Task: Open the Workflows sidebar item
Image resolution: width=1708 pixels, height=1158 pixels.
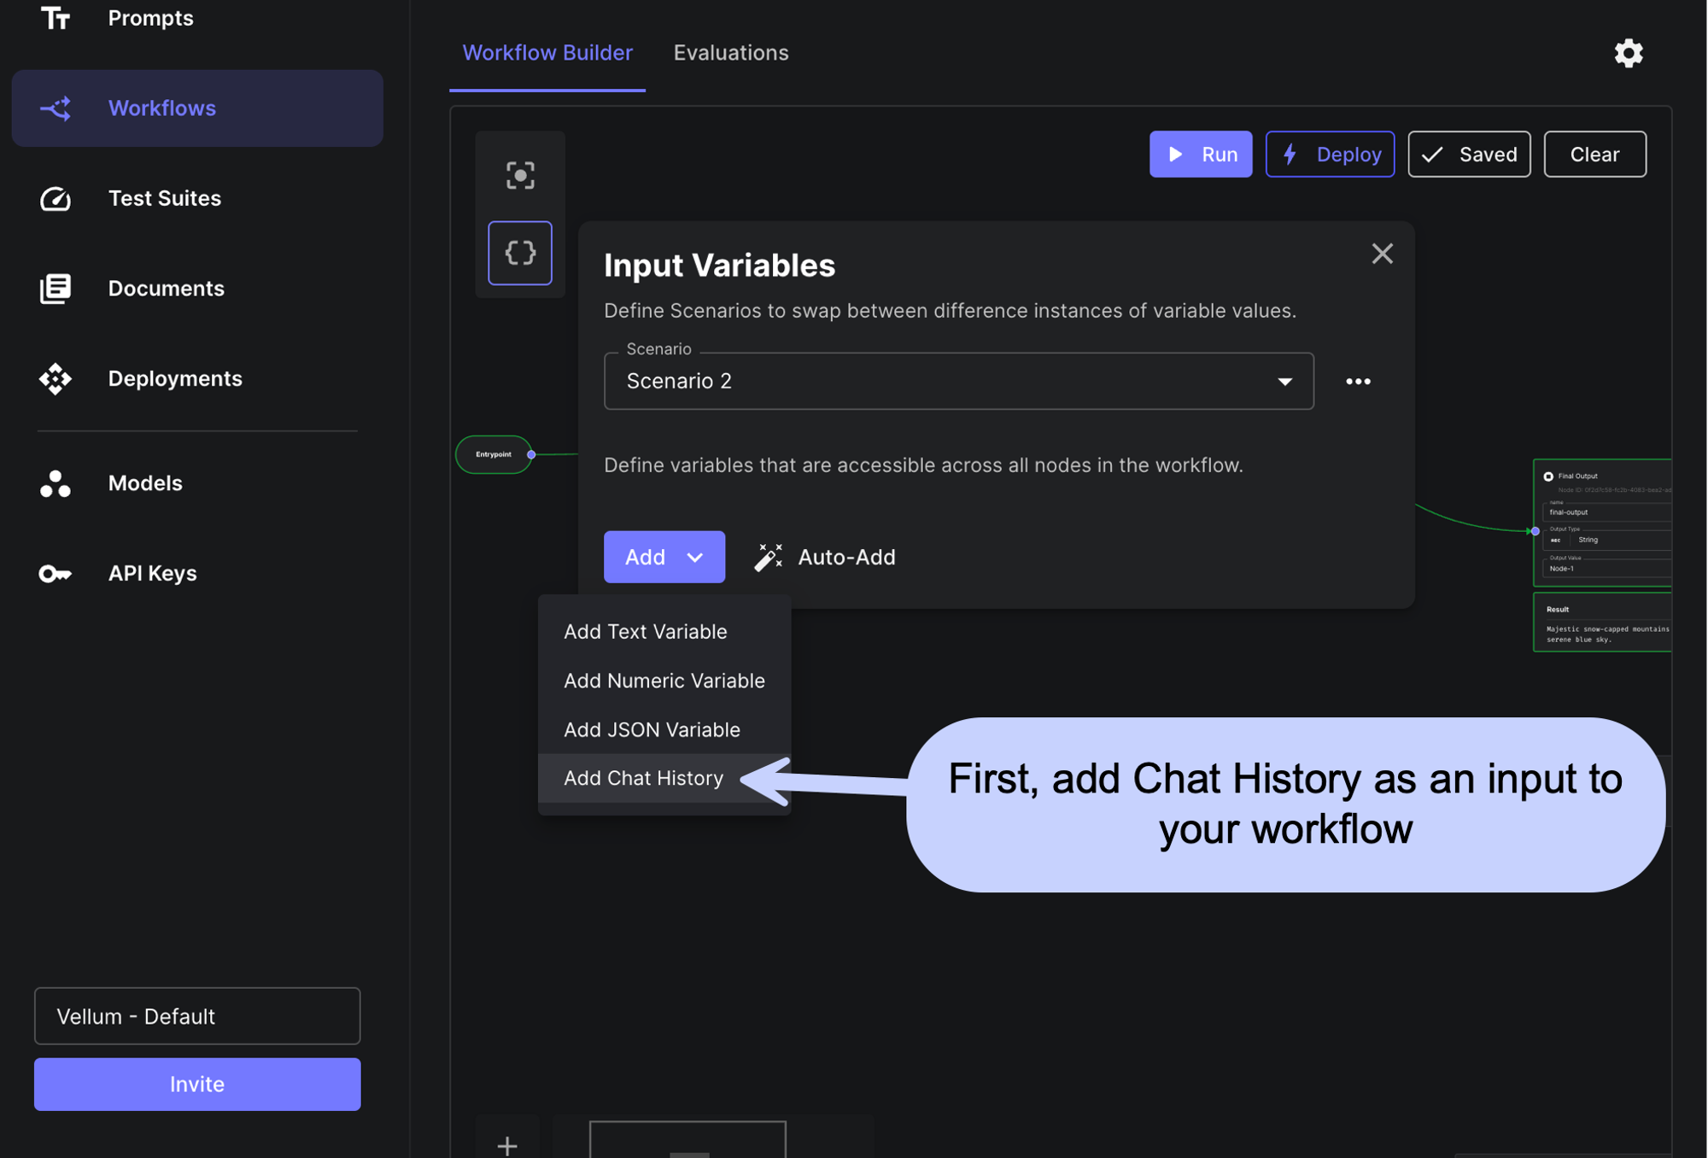Action: (197, 108)
